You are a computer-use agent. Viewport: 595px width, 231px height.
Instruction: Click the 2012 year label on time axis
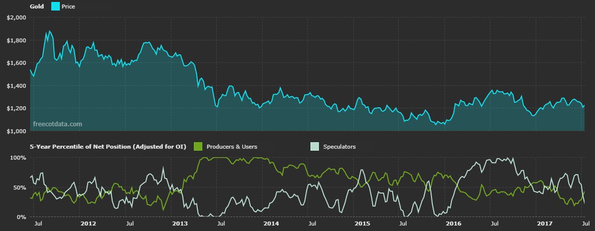pos(88,224)
